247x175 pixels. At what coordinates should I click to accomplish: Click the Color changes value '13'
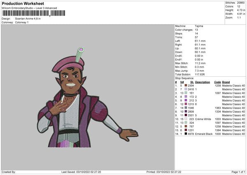click(196, 30)
